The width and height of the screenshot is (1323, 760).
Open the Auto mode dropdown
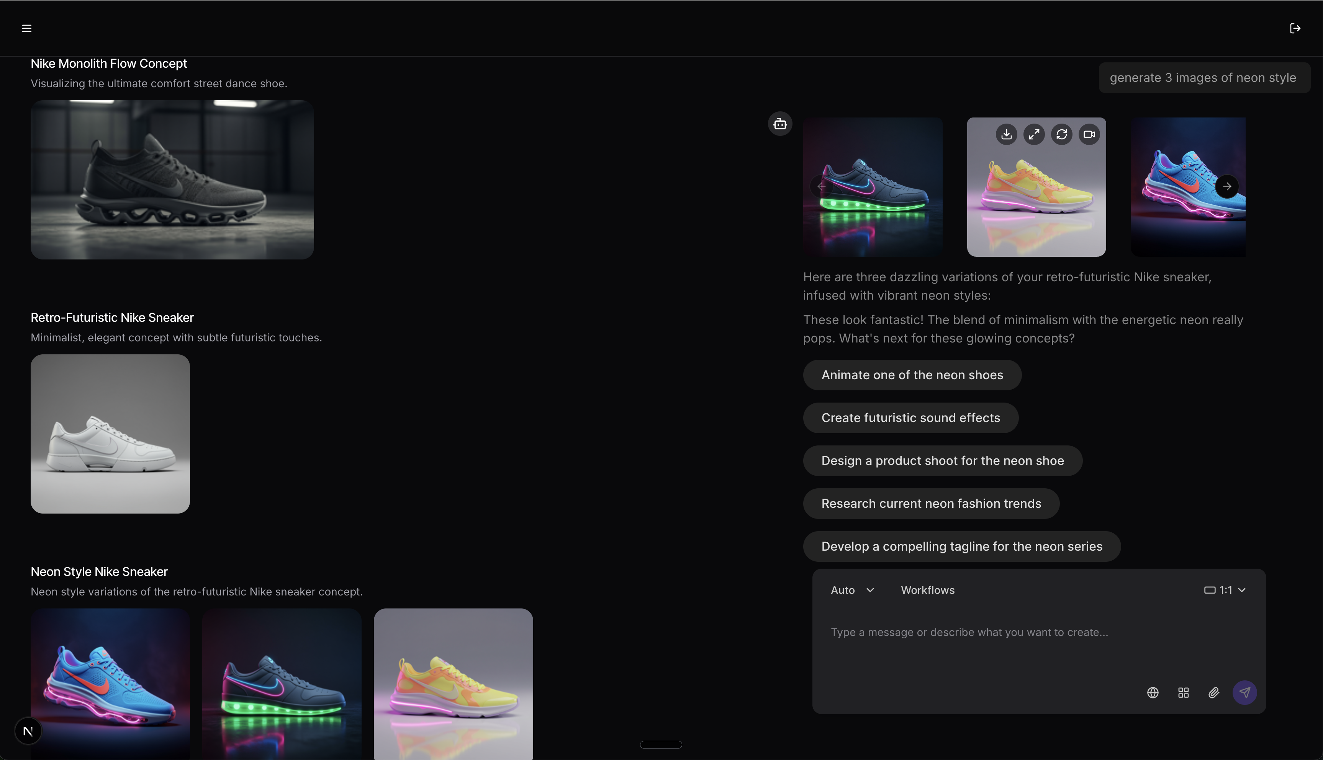[852, 590]
